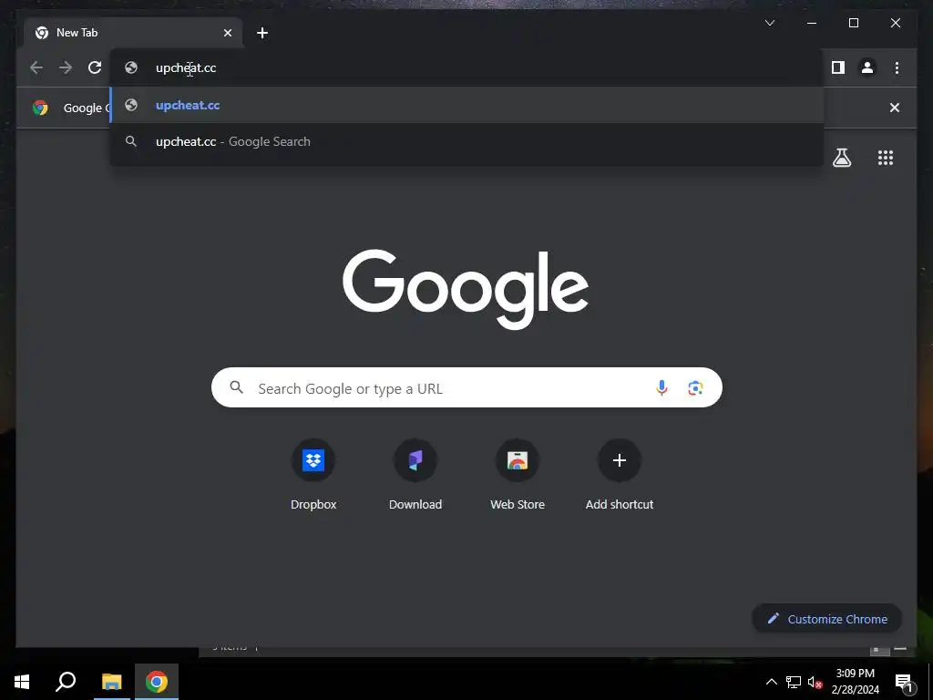Screen dimensions: 933x700
Task: Open the tab search chevron
Action: tap(769, 23)
